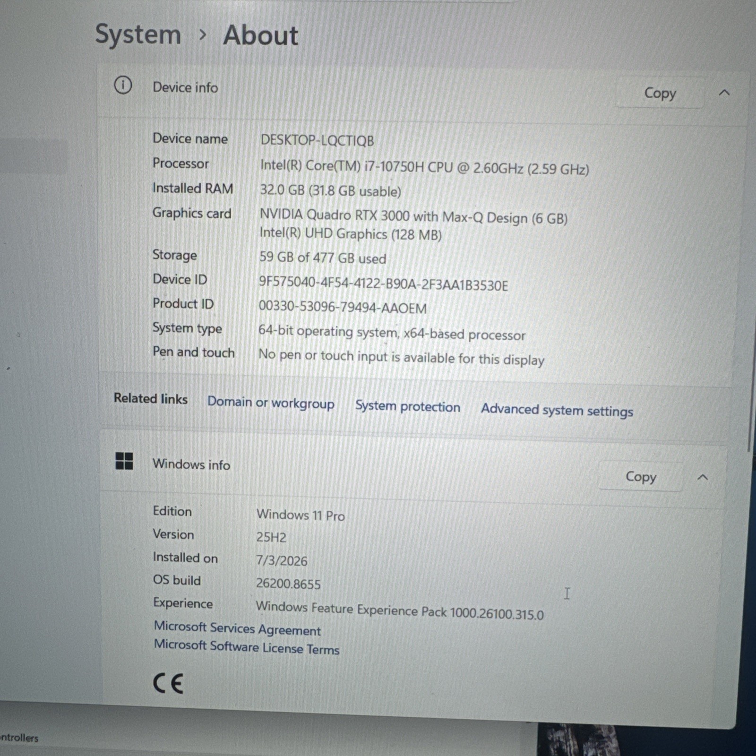Click the processor value i7-10750H text
This screenshot has width=756, height=756.
(424, 167)
